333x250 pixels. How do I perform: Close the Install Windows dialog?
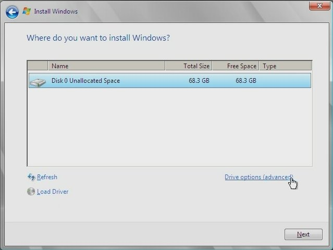(319, 6)
